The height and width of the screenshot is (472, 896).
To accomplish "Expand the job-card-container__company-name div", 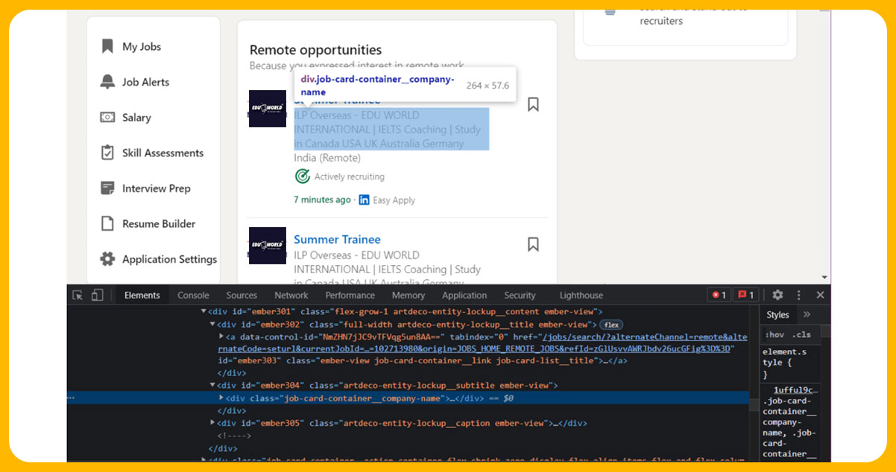I will pyautogui.click(x=221, y=398).
